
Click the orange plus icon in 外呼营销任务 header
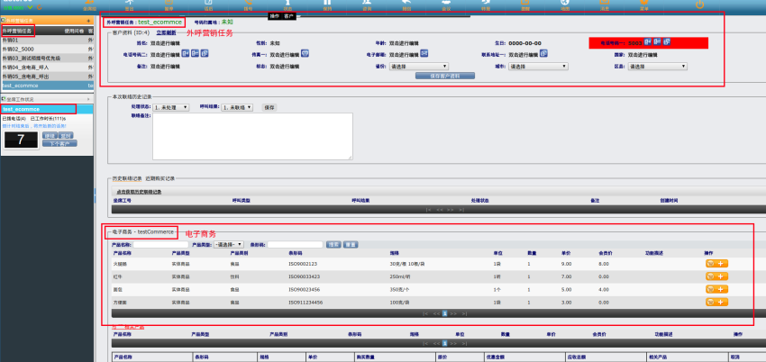(x=87, y=19)
